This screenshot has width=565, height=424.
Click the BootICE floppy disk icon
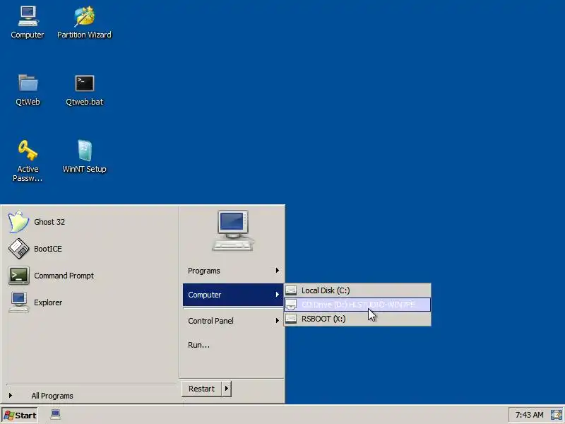(x=18, y=249)
